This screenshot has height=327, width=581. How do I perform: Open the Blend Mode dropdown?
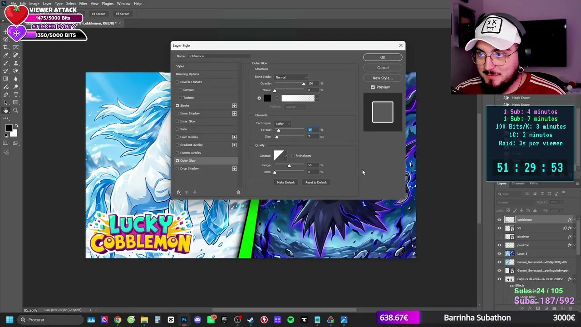pos(291,78)
